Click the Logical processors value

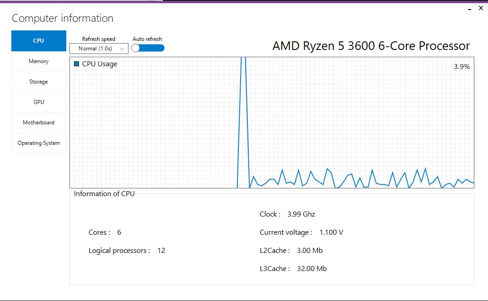click(x=161, y=250)
